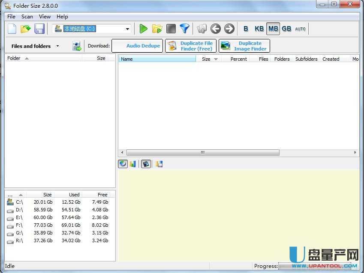Click the Scan Folder icon
This screenshot has height=273, width=364.
(x=157, y=29)
